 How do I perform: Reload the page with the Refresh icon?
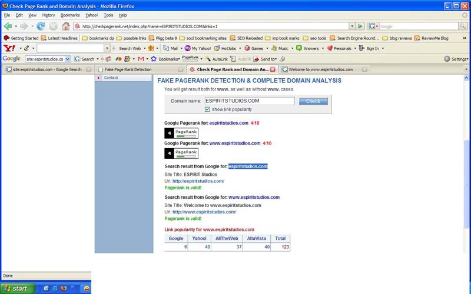point(41,26)
